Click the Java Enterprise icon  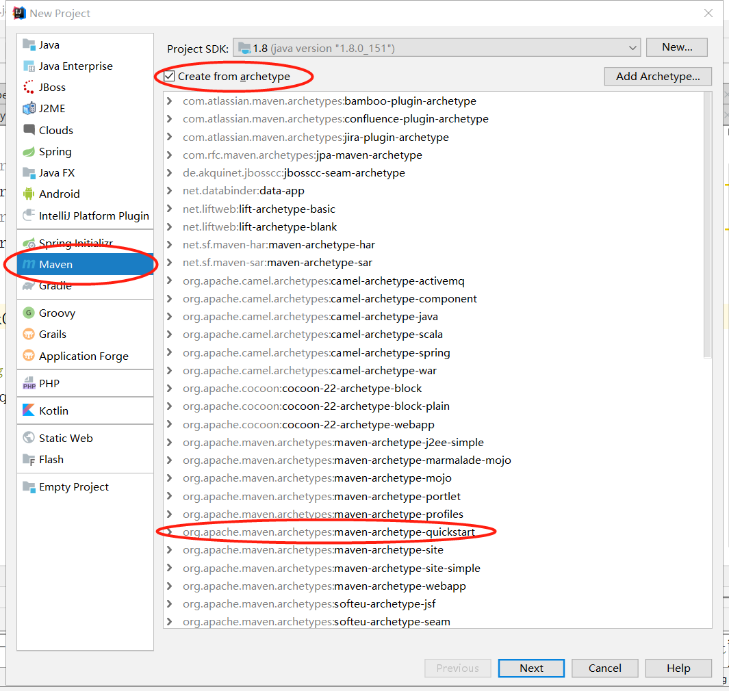click(29, 66)
